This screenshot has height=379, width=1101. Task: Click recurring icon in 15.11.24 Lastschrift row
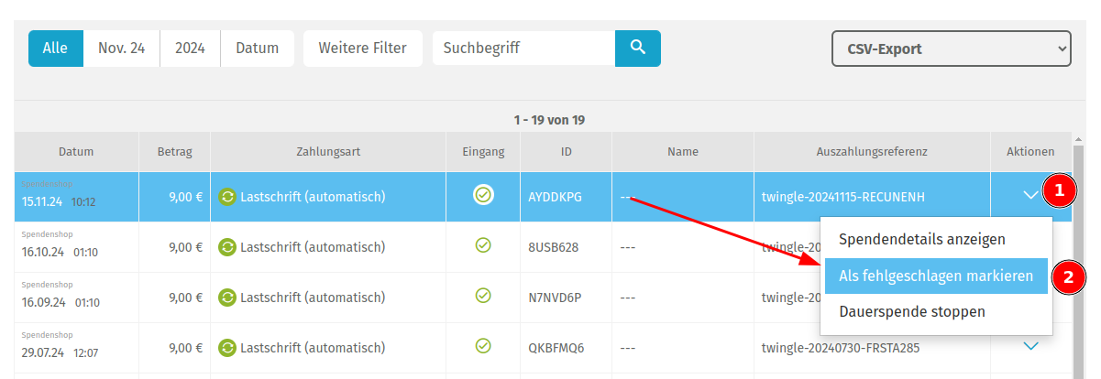227,197
